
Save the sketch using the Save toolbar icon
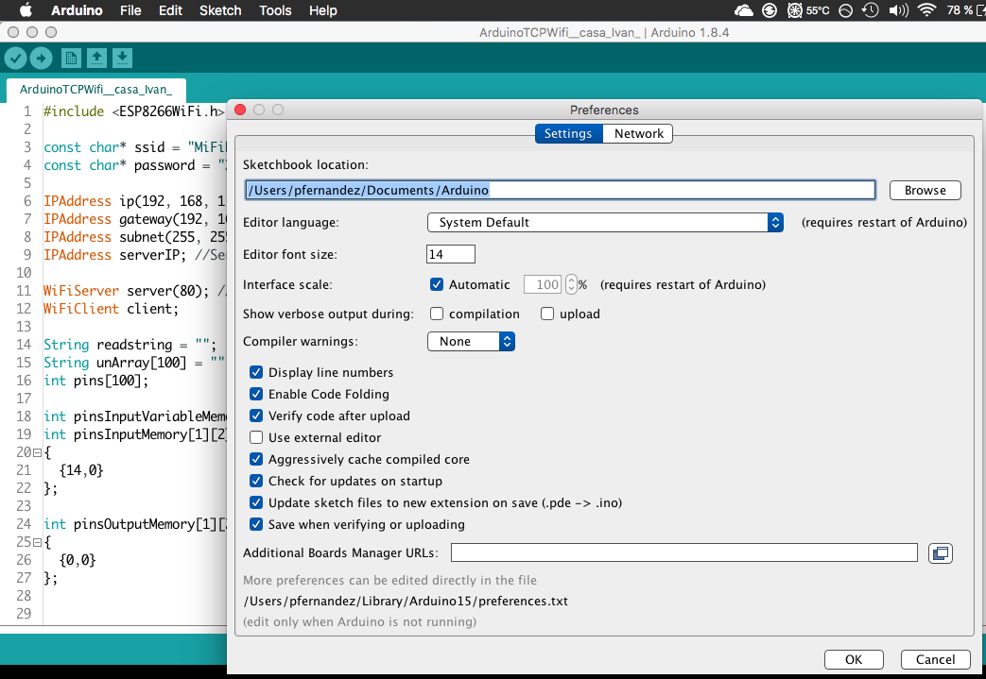coord(120,58)
